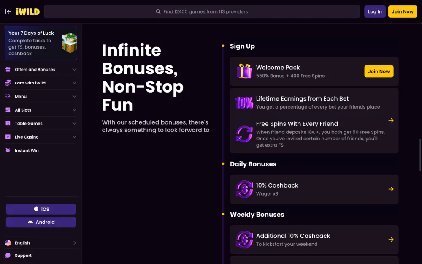Focus the game search field
422x264 pixels.
(202, 11)
